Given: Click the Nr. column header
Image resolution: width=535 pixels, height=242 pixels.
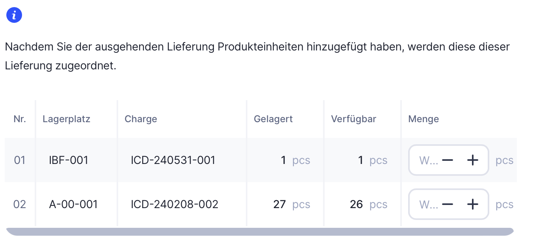Looking at the screenshot, I should (x=20, y=119).
